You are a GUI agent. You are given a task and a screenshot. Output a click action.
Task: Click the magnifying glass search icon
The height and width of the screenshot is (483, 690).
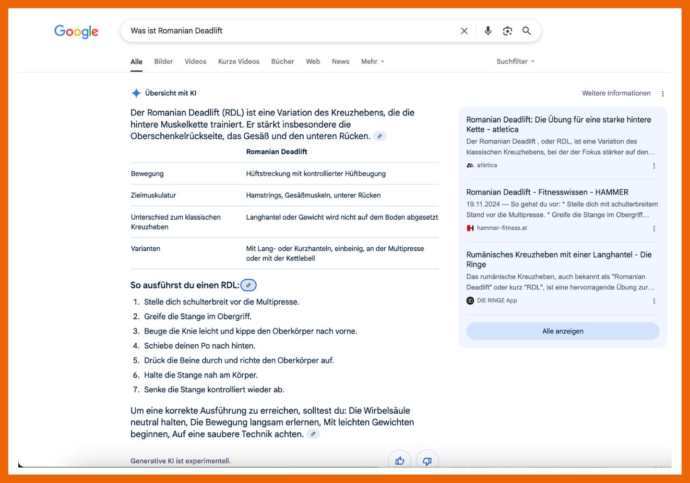pos(526,31)
